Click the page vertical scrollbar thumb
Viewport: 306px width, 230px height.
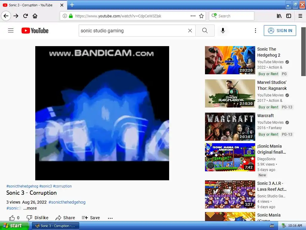click(x=303, y=52)
